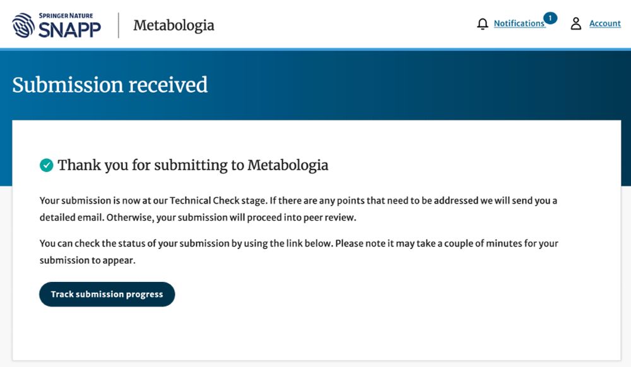
Task: Click the notification count badge showing 1
Action: click(550, 18)
